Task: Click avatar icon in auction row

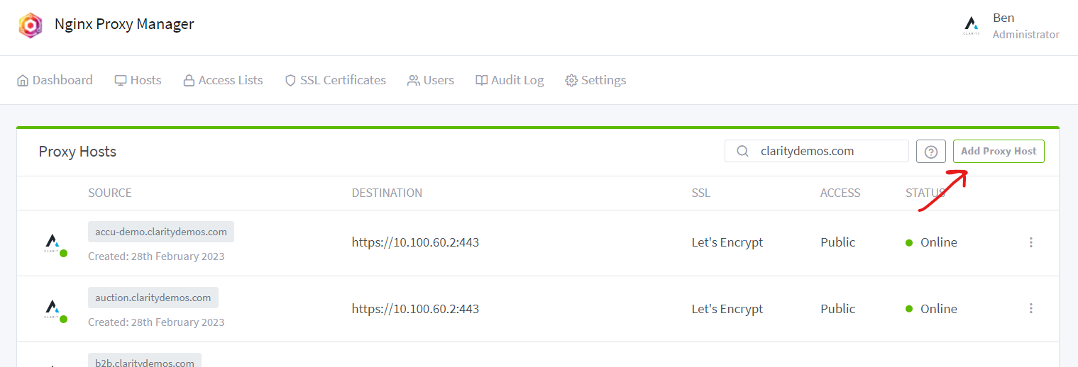Action: click(53, 309)
